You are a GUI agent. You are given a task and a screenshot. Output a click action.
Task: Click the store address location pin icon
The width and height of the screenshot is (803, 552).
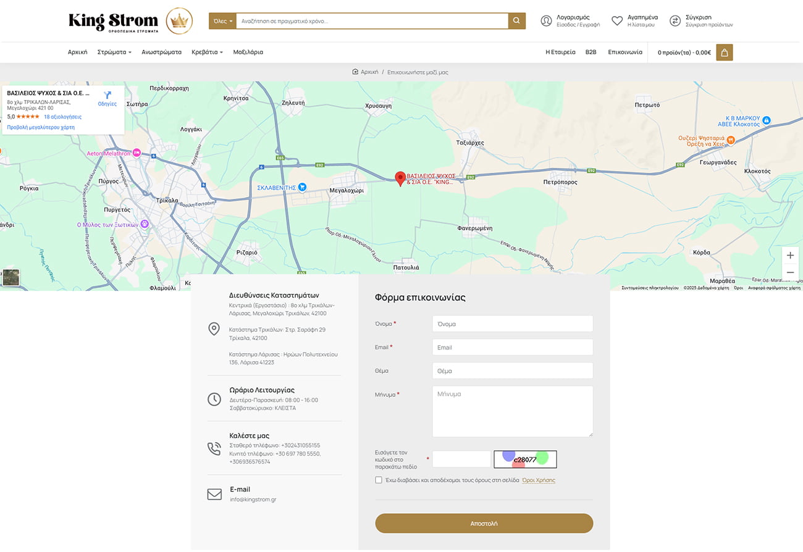pyautogui.click(x=214, y=329)
